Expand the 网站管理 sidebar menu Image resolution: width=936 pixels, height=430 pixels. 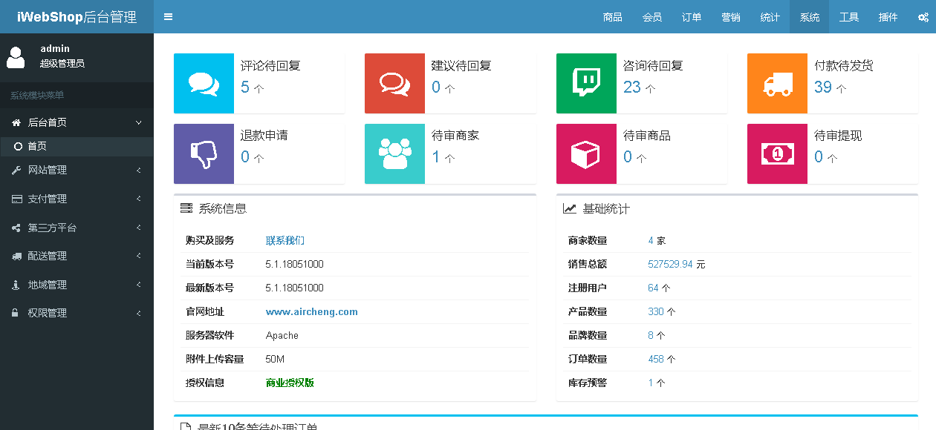[x=77, y=171]
